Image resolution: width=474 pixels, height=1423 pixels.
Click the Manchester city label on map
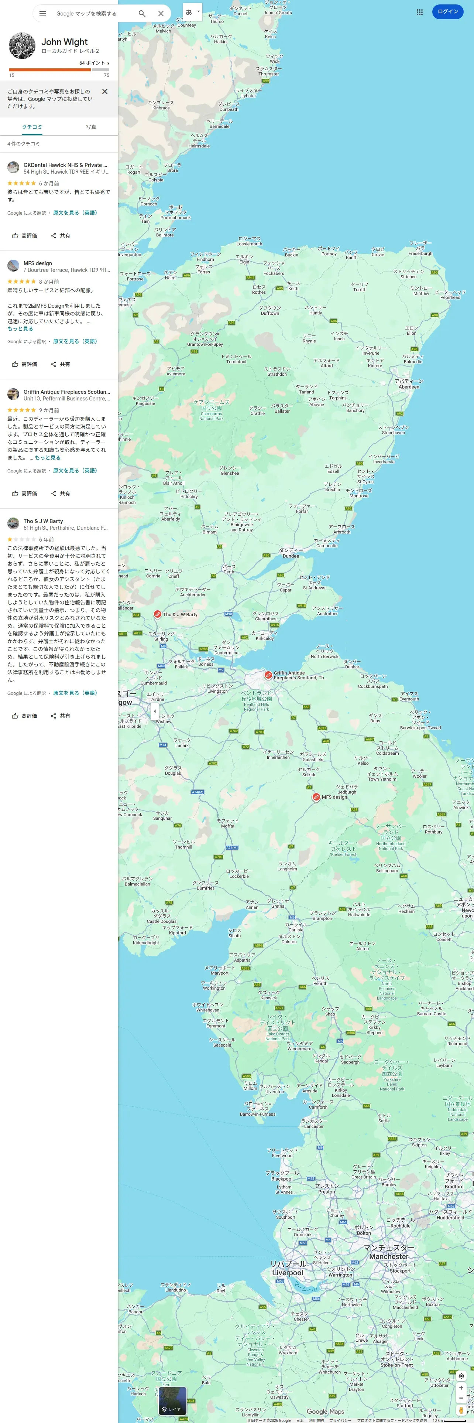pyautogui.click(x=389, y=1252)
